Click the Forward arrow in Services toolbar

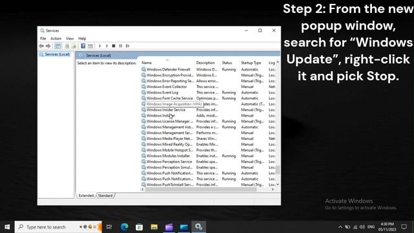[x=48, y=46]
